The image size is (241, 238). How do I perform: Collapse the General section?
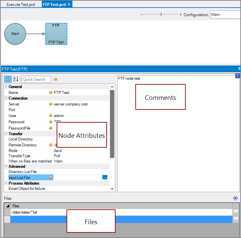click(x=6, y=86)
